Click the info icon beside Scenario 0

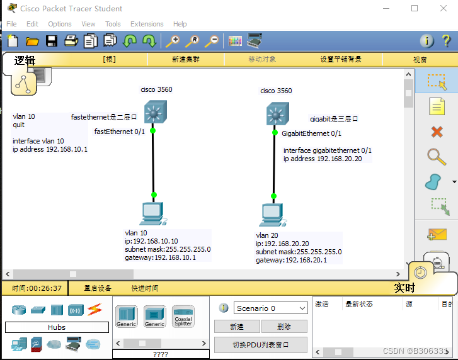(x=224, y=308)
